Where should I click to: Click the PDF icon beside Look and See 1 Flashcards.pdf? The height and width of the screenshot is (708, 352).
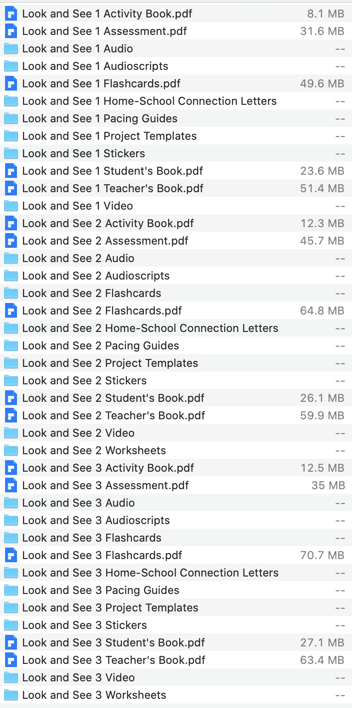[11, 83]
